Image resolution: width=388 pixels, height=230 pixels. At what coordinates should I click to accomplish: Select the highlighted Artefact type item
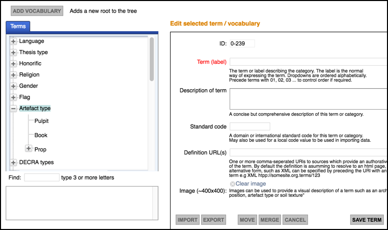(35, 108)
